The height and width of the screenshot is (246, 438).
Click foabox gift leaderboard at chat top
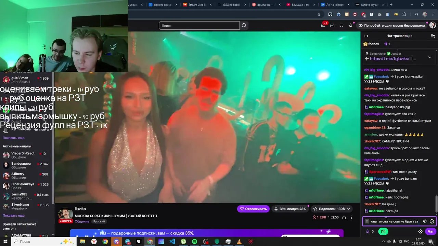point(371,44)
